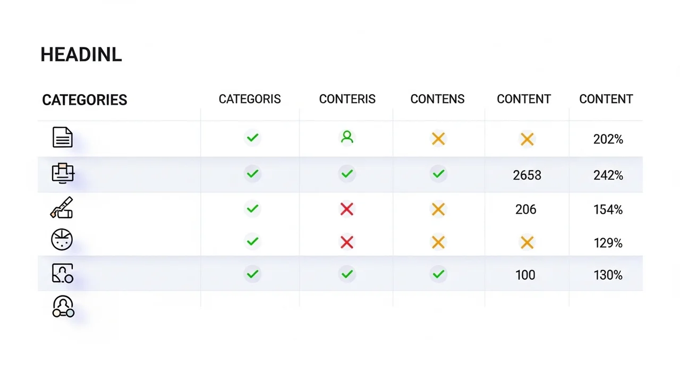Screen dimensions: 680x371
Task: Select the 154% percentage cell
Action: 608,210
